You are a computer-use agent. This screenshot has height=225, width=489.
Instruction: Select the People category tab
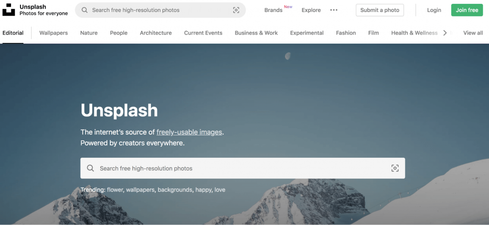click(118, 33)
